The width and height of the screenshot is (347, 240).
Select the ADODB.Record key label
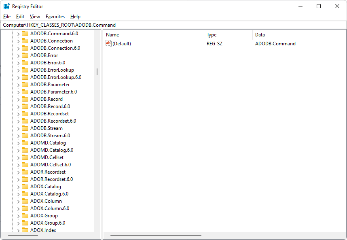(47, 99)
